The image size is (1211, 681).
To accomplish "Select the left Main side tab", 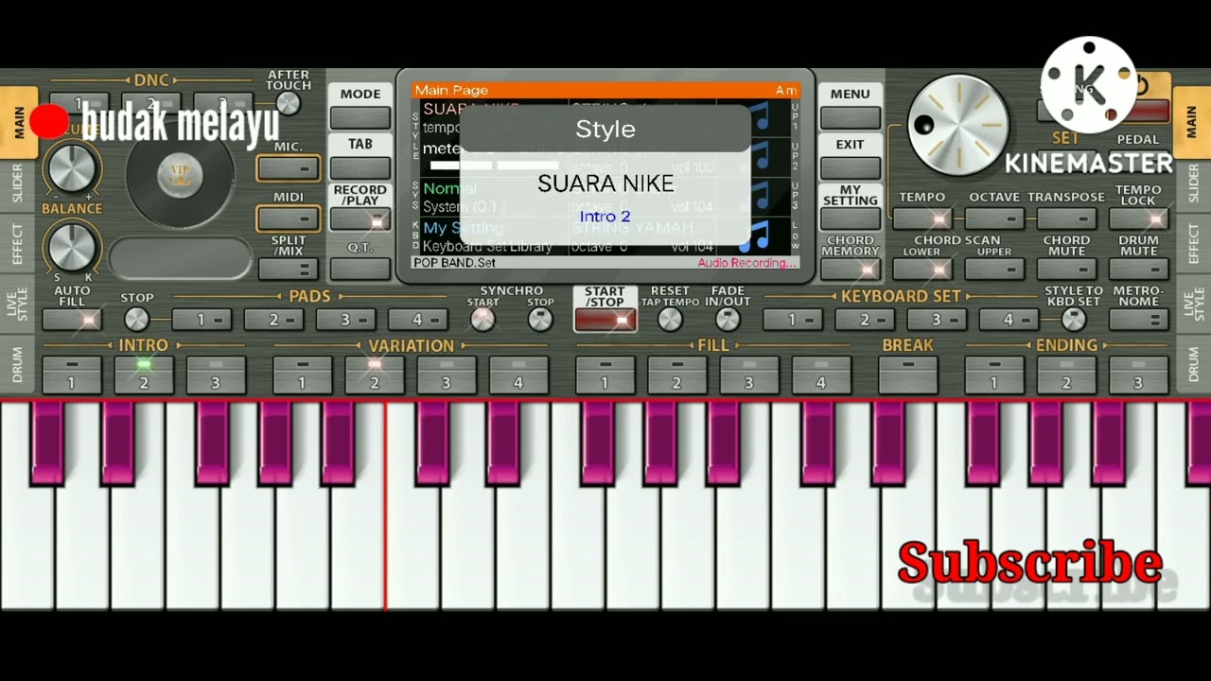I will coord(18,123).
